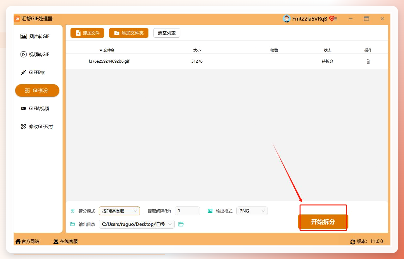Click the 汇帮GIF处理器 app logo icon
Image resolution: width=404 pixels, height=259 pixels.
[x=17, y=19]
